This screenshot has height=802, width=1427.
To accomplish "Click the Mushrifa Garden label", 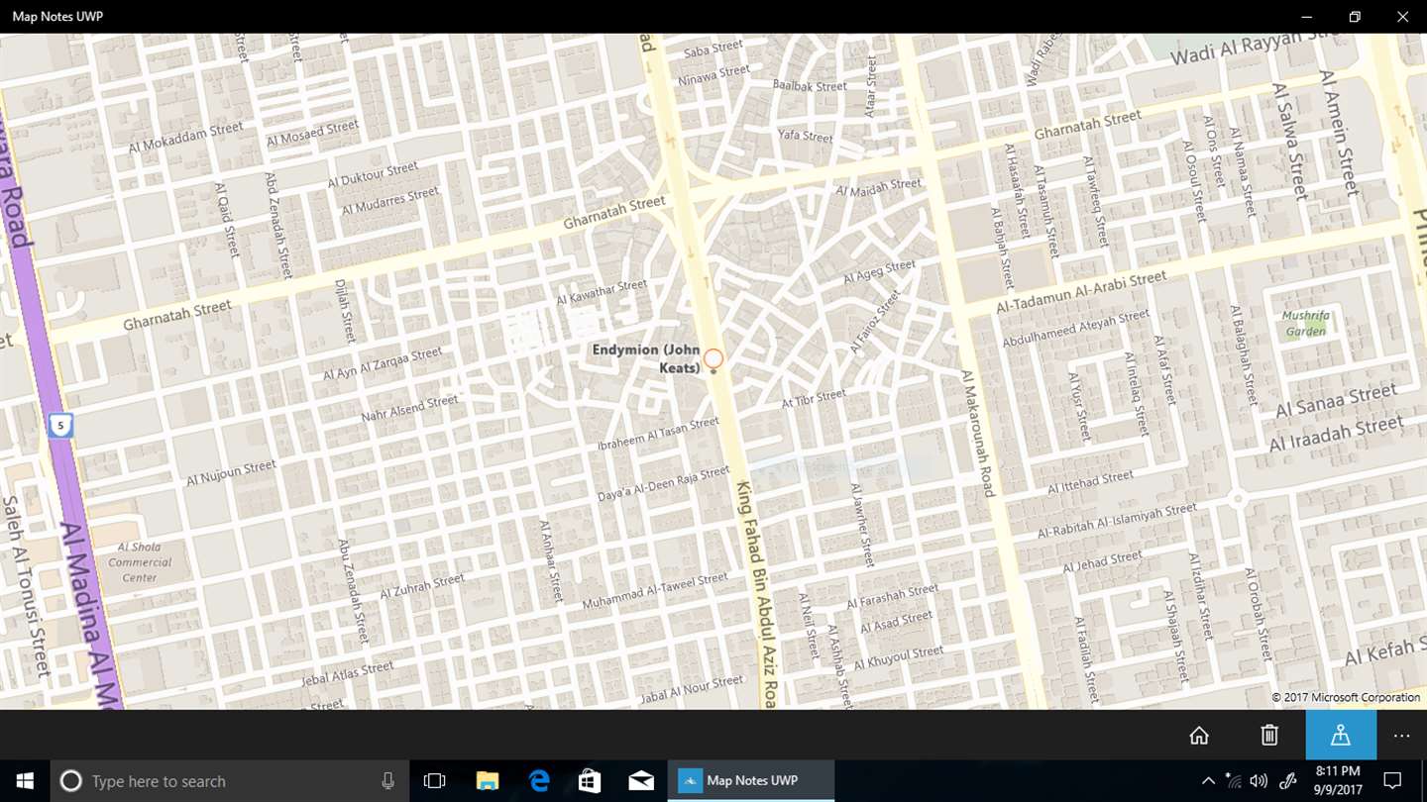I will (x=1306, y=324).
